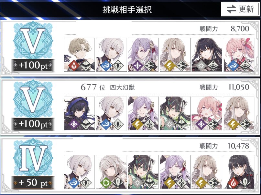Viewport: 261px width, 195px height.
Task: Click the yellow lightning icon on second row's last portrait
Action: [x=233, y=124]
